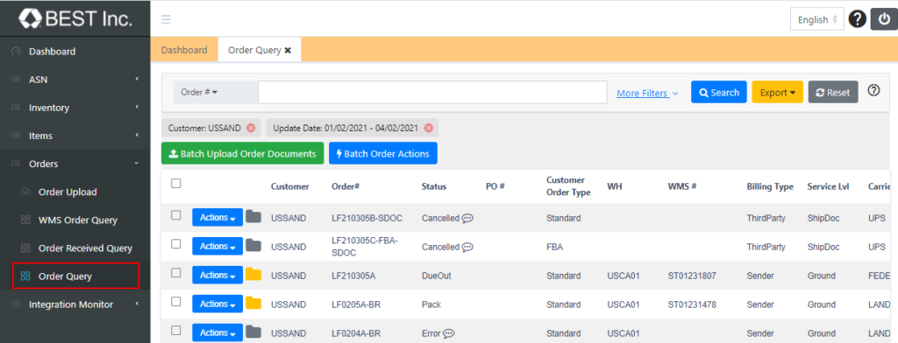Image resolution: width=898 pixels, height=343 pixels.
Task: Check the row checkbox for LF210305B-SDOC
Action: click(x=176, y=215)
